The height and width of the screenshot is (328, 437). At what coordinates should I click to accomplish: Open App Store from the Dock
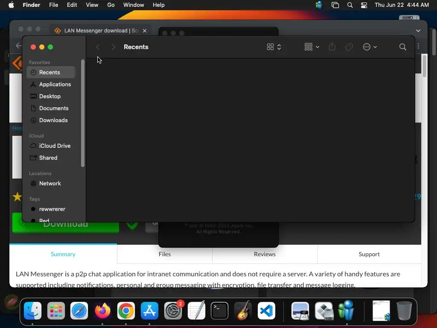[150, 311]
